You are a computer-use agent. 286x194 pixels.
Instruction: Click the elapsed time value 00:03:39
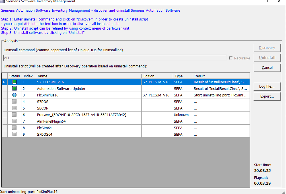pos(262,183)
